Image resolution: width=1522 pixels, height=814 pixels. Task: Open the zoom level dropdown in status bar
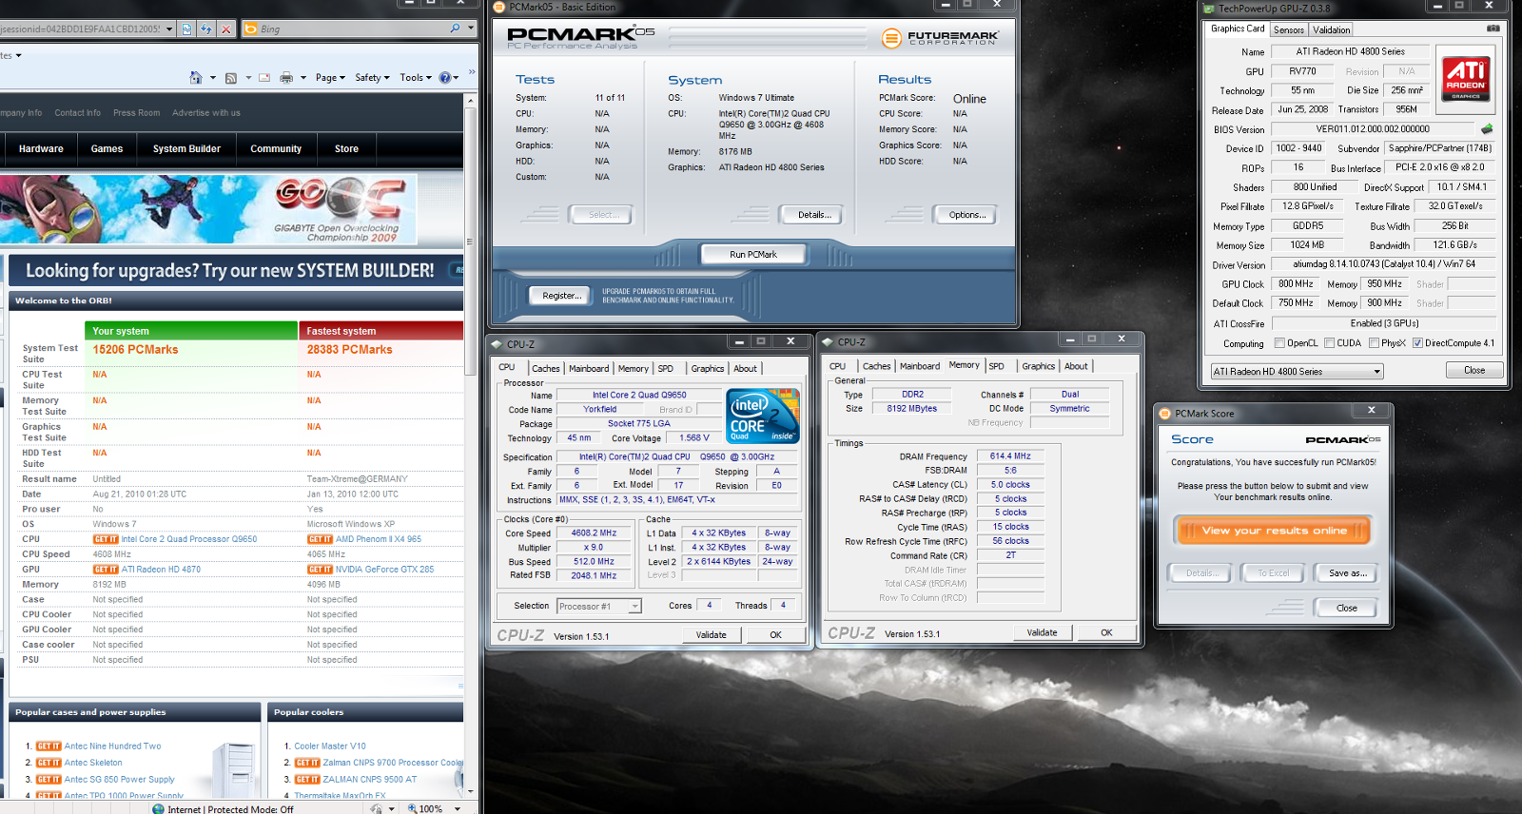pos(458,809)
